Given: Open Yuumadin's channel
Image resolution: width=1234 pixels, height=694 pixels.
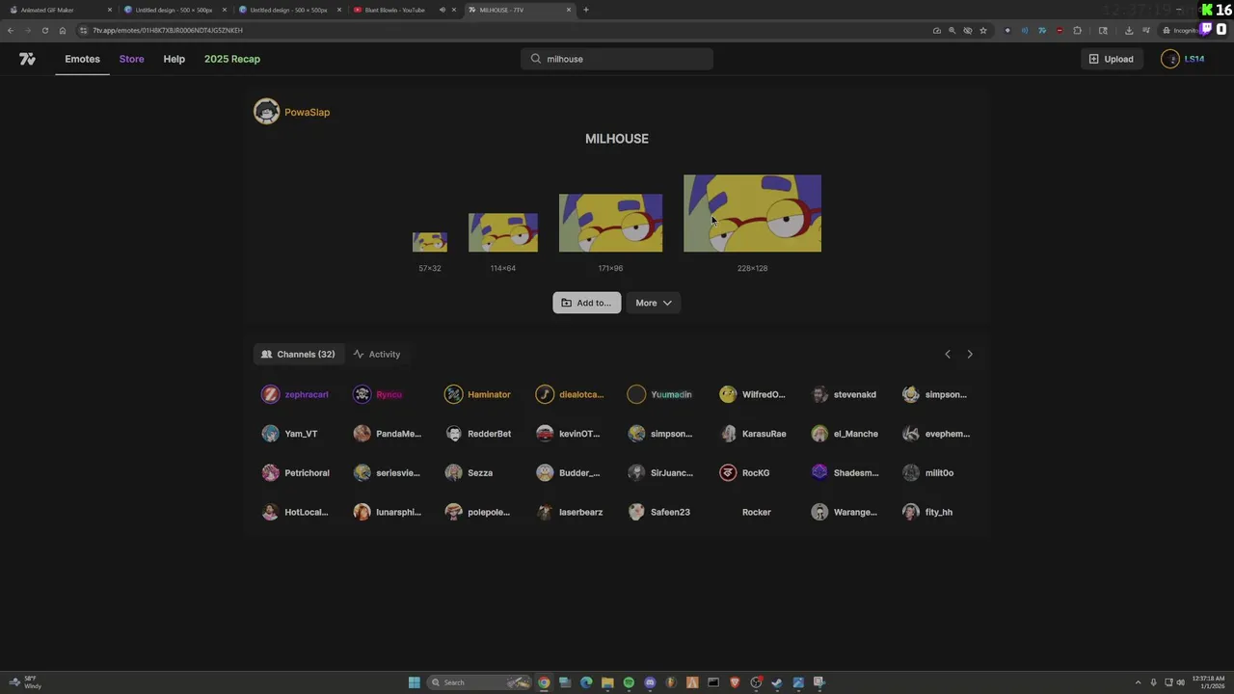Looking at the screenshot, I should [660, 394].
